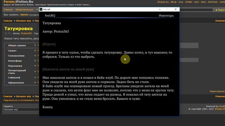Open the Инвентарь menu in fireURQ
225x126 pixels.
click(x=166, y=15)
